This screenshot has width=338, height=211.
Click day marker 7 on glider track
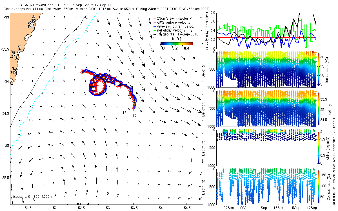[x=109, y=87]
